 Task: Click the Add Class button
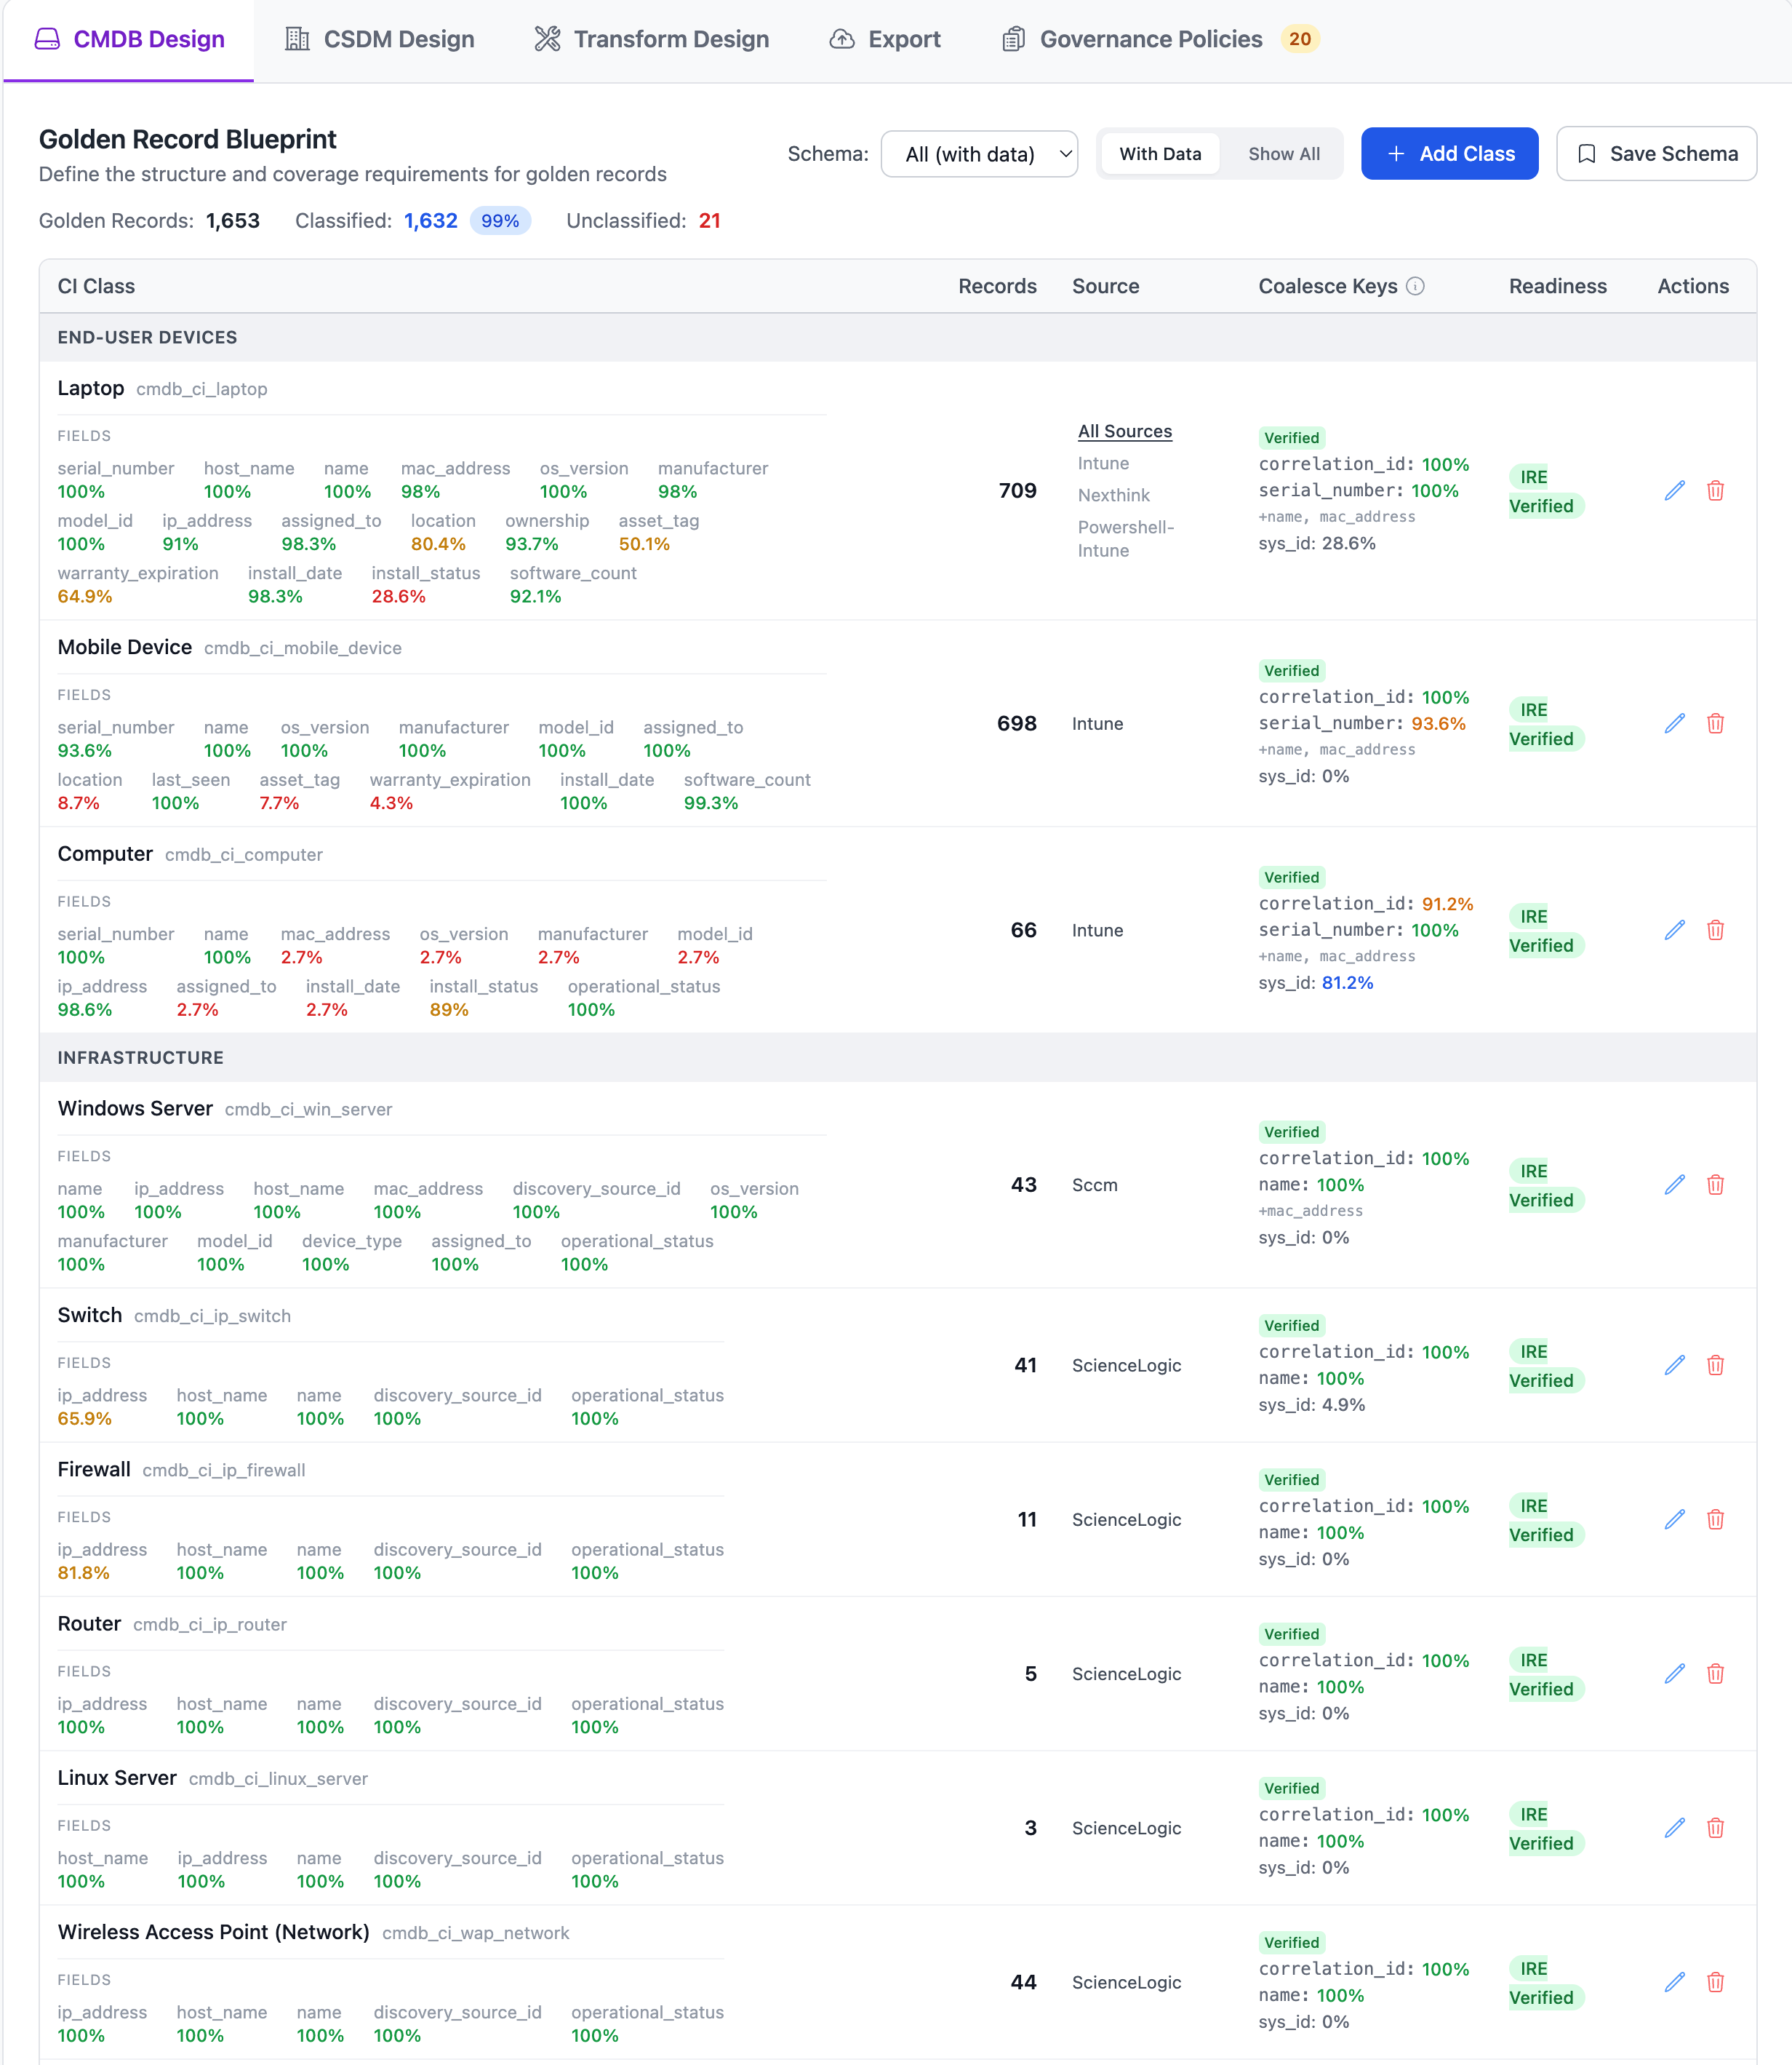(1449, 153)
